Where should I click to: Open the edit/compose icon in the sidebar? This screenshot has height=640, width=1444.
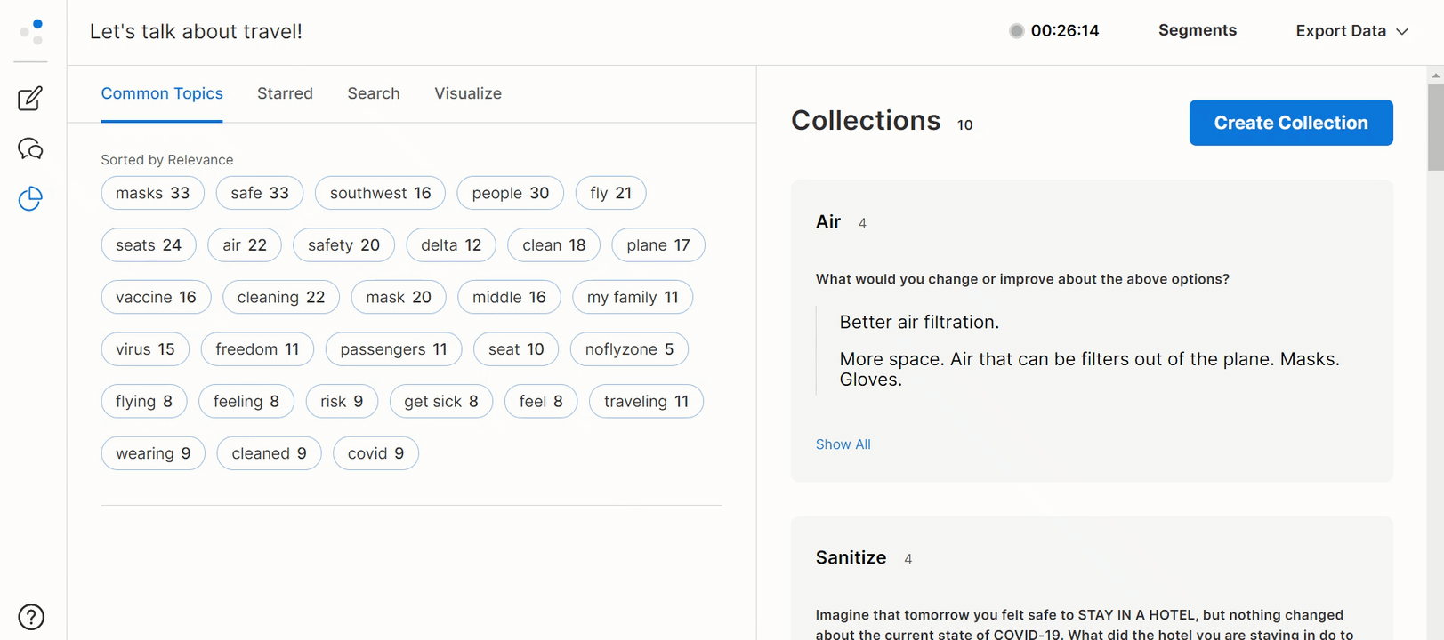pos(30,98)
